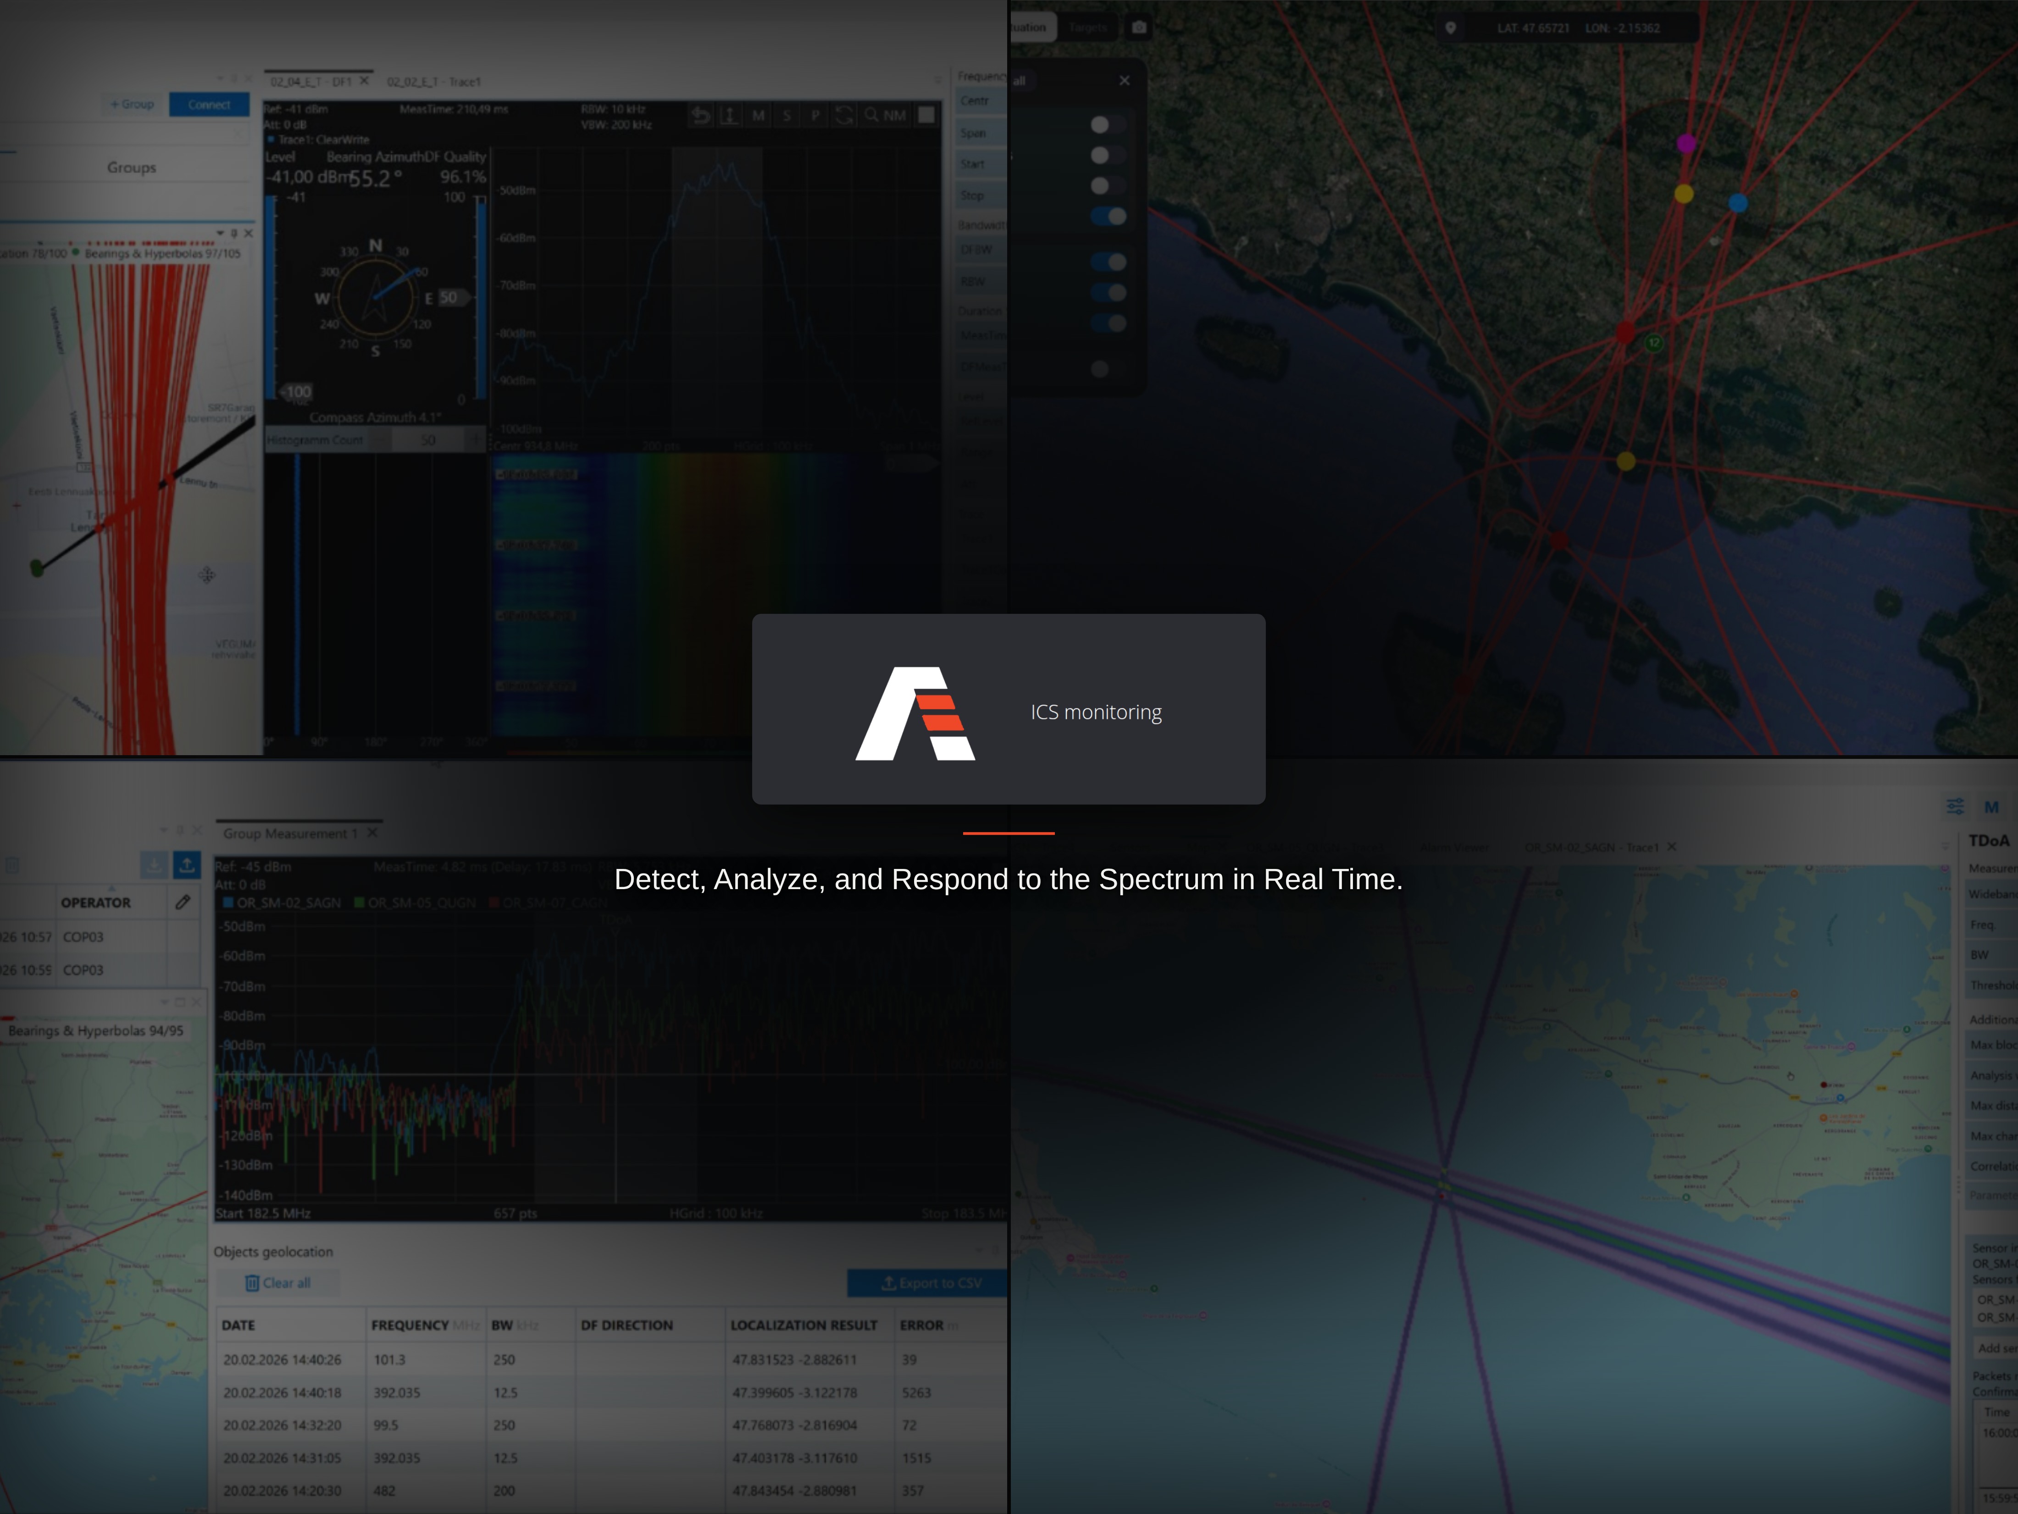The width and height of the screenshot is (2018, 1514).
Task: Turn off the fourth switch in the layers panel
Action: point(1109,216)
